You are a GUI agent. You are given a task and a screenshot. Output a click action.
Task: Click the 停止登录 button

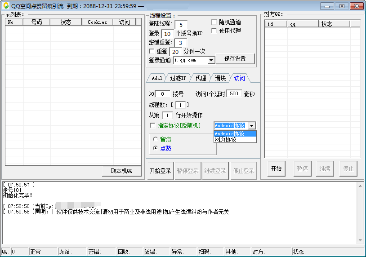click(243, 171)
